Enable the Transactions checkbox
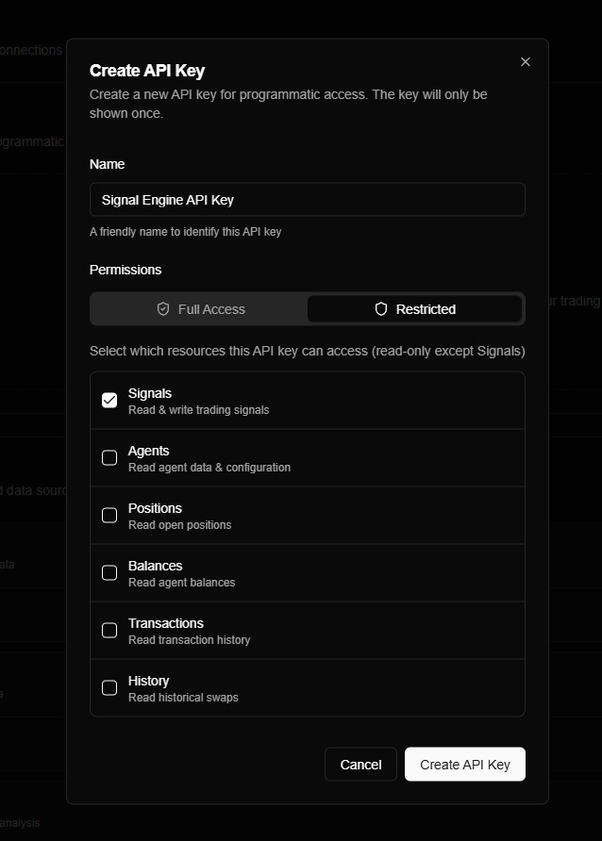This screenshot has height=841, width=602. pos(109,631)
